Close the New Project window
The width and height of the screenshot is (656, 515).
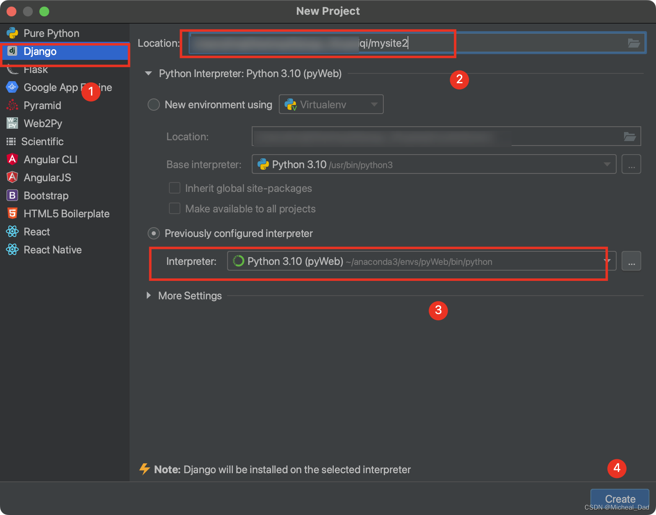pos(11,11)
